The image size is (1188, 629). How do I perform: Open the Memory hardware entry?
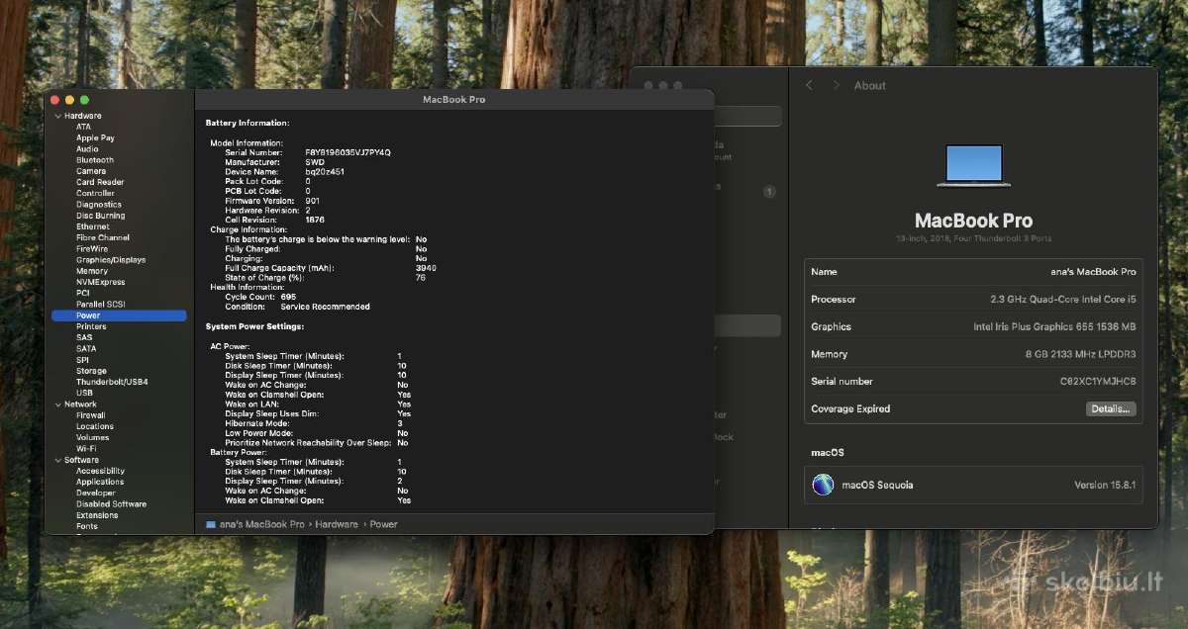tap(92, 271)
